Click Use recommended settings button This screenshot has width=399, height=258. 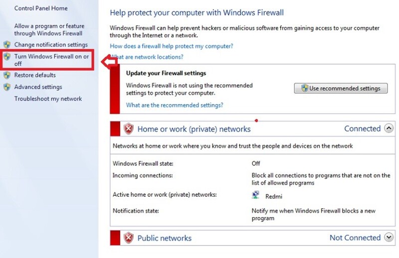tap(341, 88)
